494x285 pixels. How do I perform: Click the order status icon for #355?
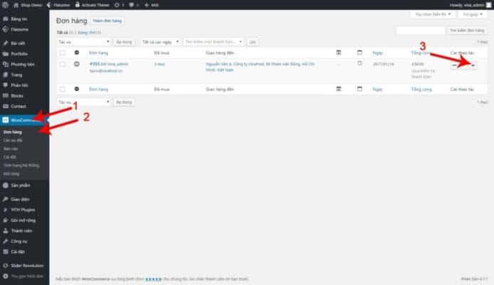pos(77,64)
